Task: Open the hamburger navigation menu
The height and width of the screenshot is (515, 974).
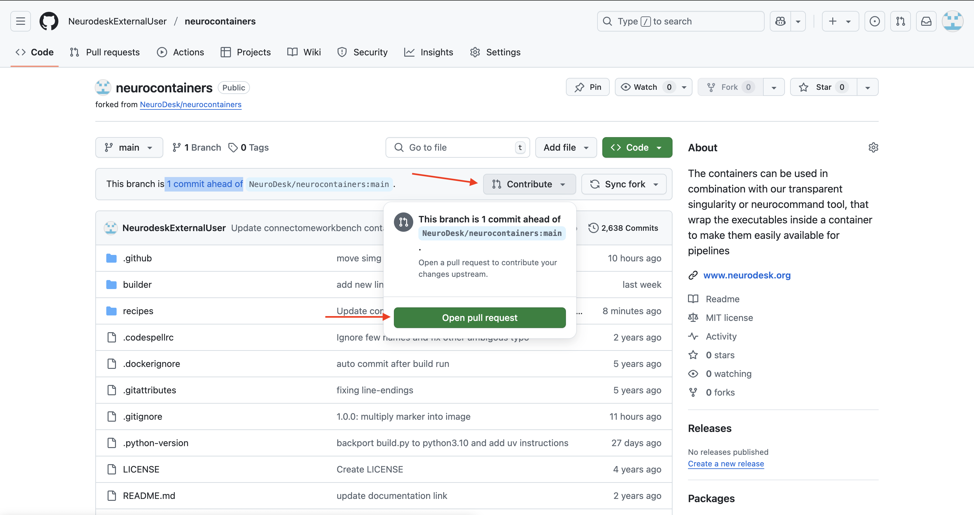Action: coord(20,21)
